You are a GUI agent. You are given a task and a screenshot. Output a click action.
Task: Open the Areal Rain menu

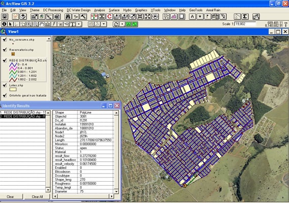[213, 10]
